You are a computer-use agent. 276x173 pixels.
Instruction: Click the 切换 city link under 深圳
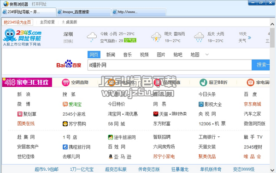(68, 41)
